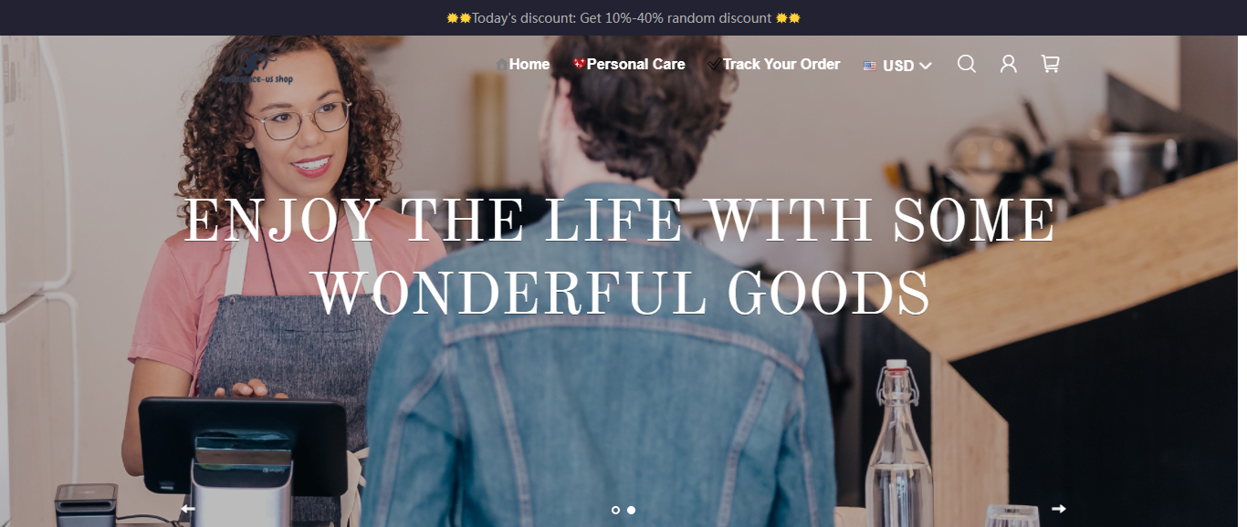This screenshot has width=1247, height=527.
Task: Open the user account icon
Action: pos(1009,64)
